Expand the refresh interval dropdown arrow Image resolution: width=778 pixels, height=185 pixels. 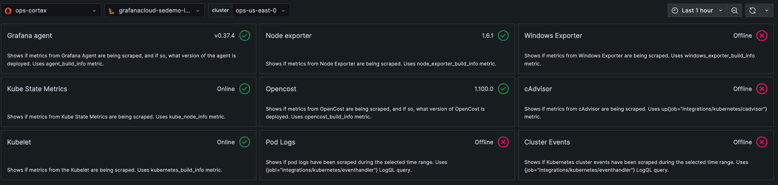766,11
